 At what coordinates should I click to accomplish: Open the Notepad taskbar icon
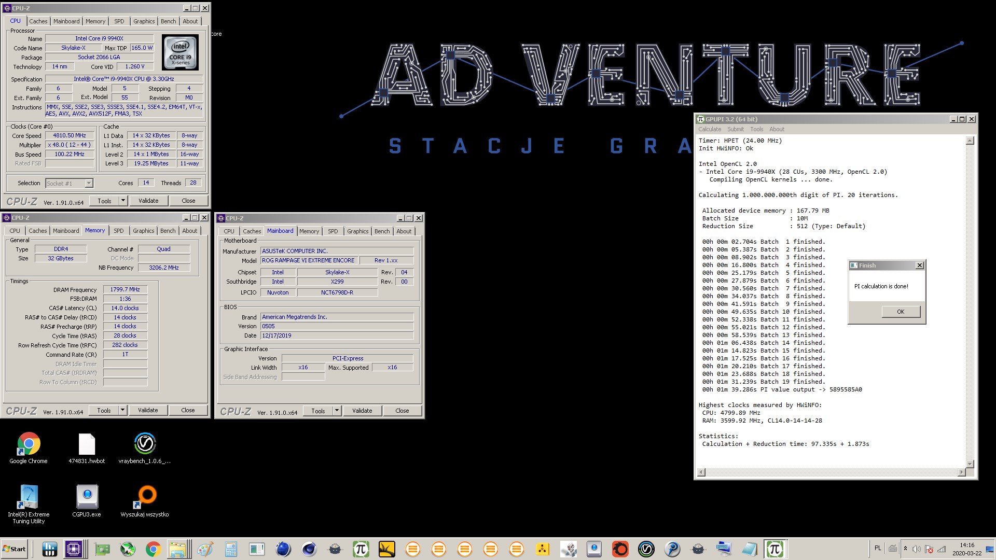point(749,549)
